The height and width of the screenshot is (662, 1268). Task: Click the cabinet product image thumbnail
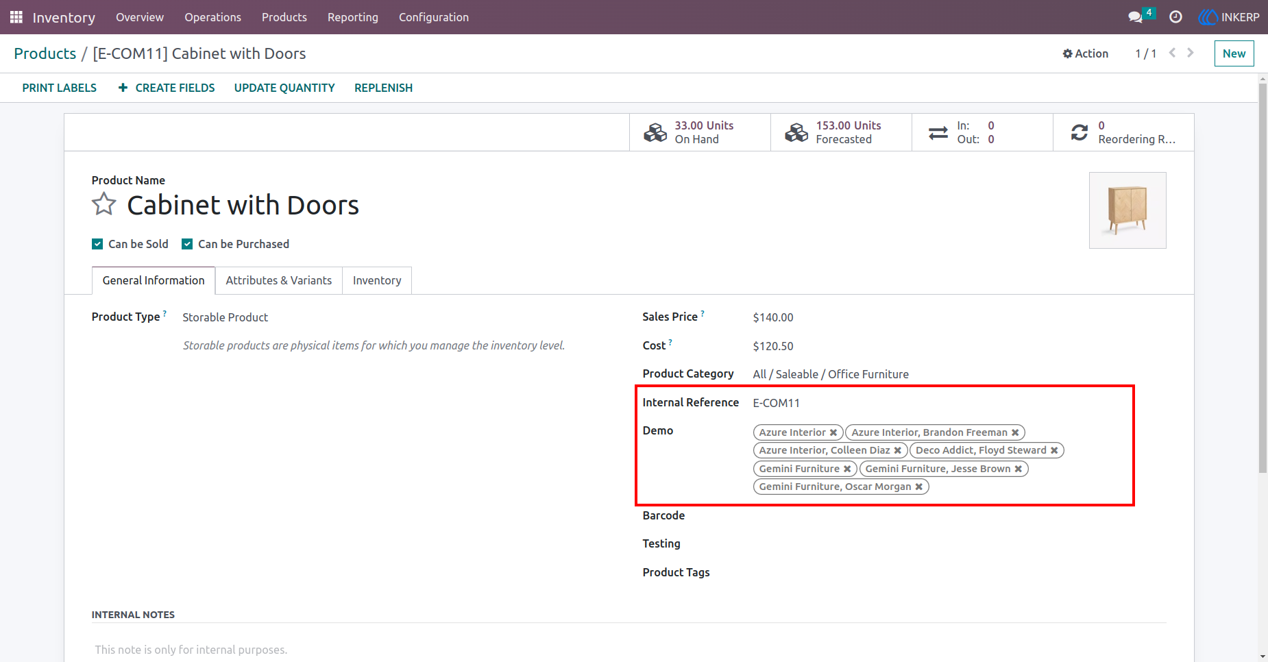tap(1127, 210)
